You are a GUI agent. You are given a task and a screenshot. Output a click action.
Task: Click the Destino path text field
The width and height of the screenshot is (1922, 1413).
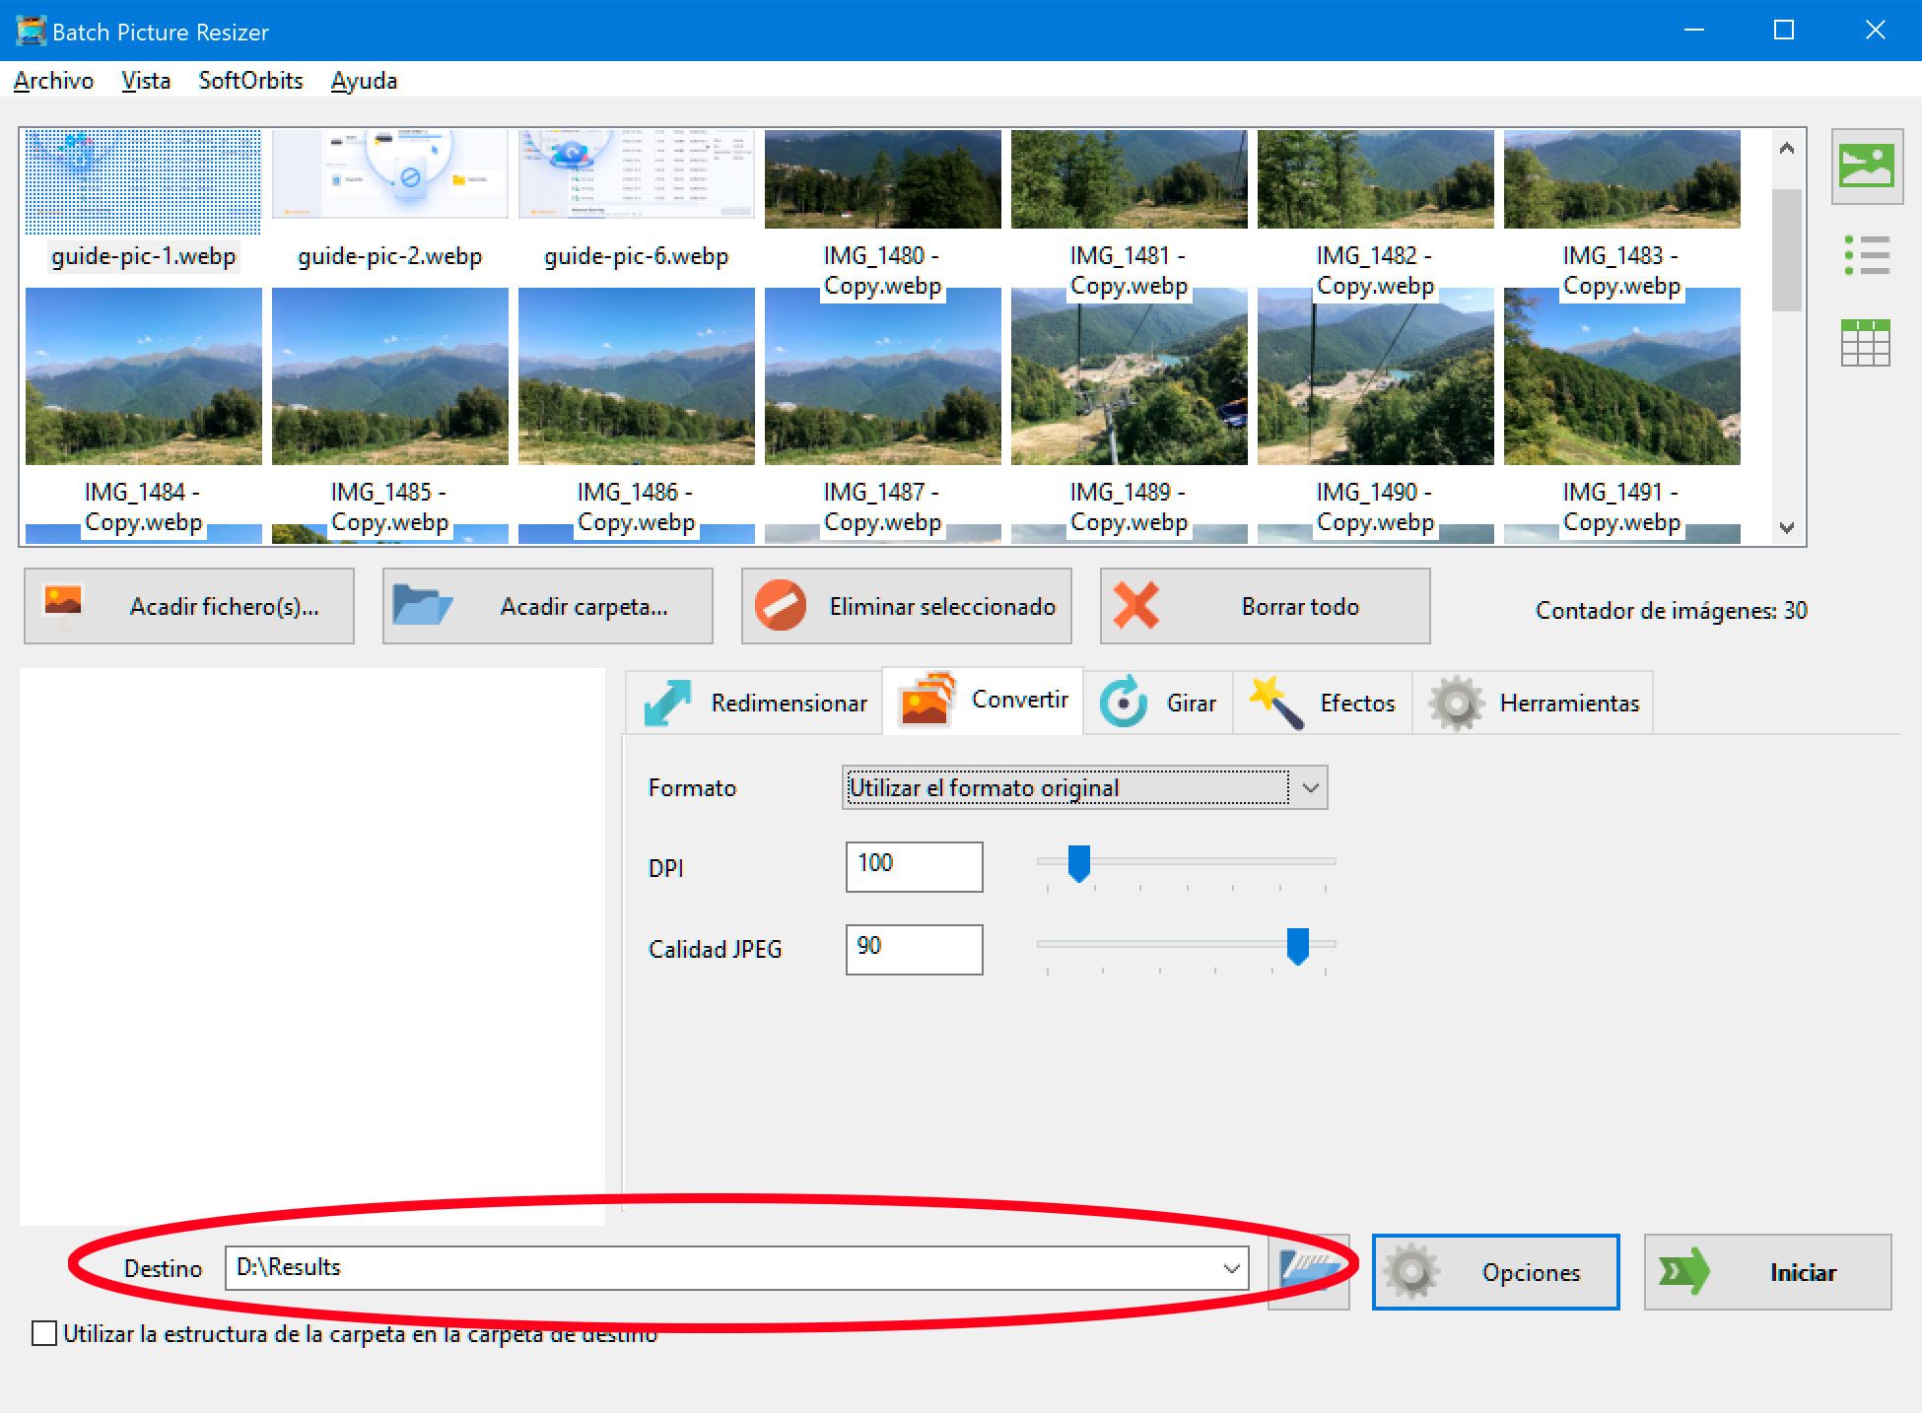737,1268
